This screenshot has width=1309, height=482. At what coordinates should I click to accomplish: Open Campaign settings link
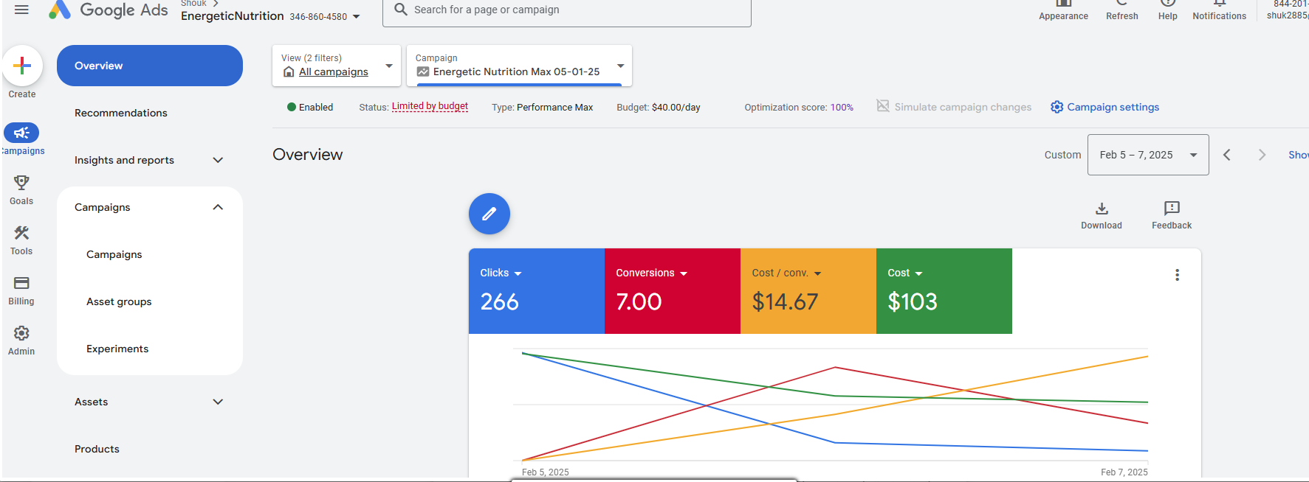coord(1104,107)
